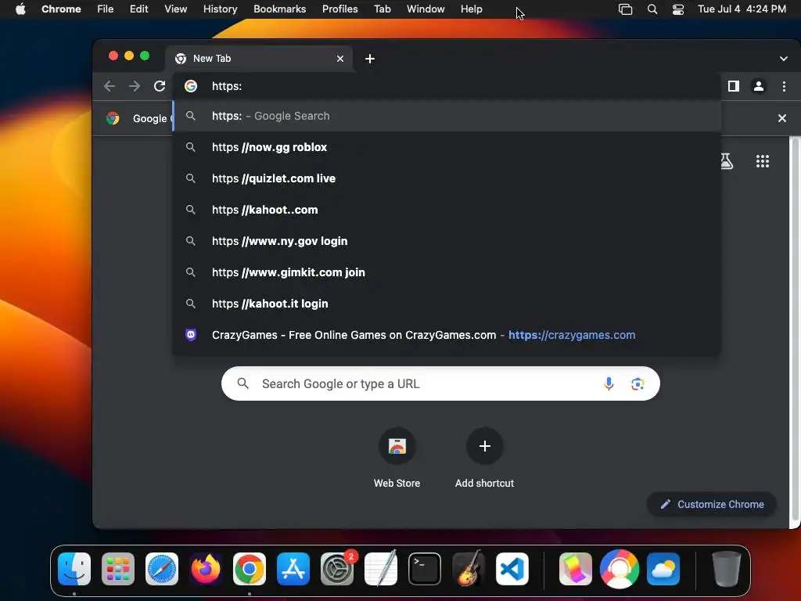The image size is (801, 601).
Task: Click the browser back arrow
Action: [110, 86]
